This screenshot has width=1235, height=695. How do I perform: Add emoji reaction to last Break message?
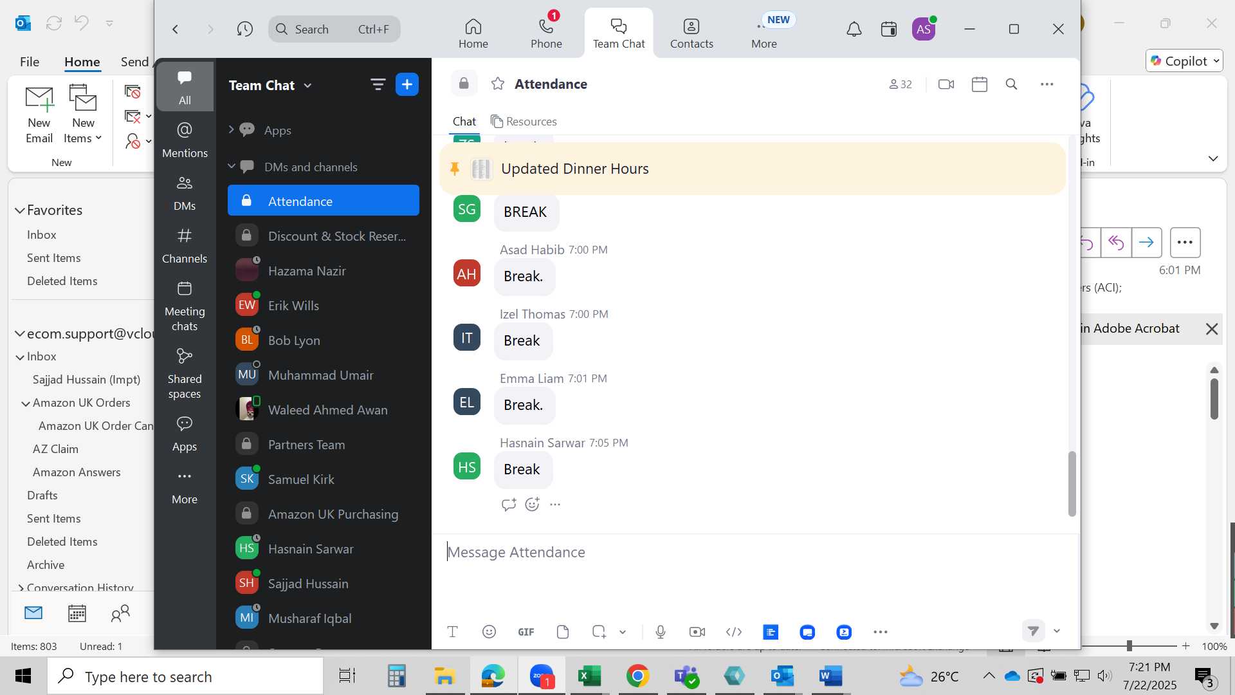(x=532, y=505)
